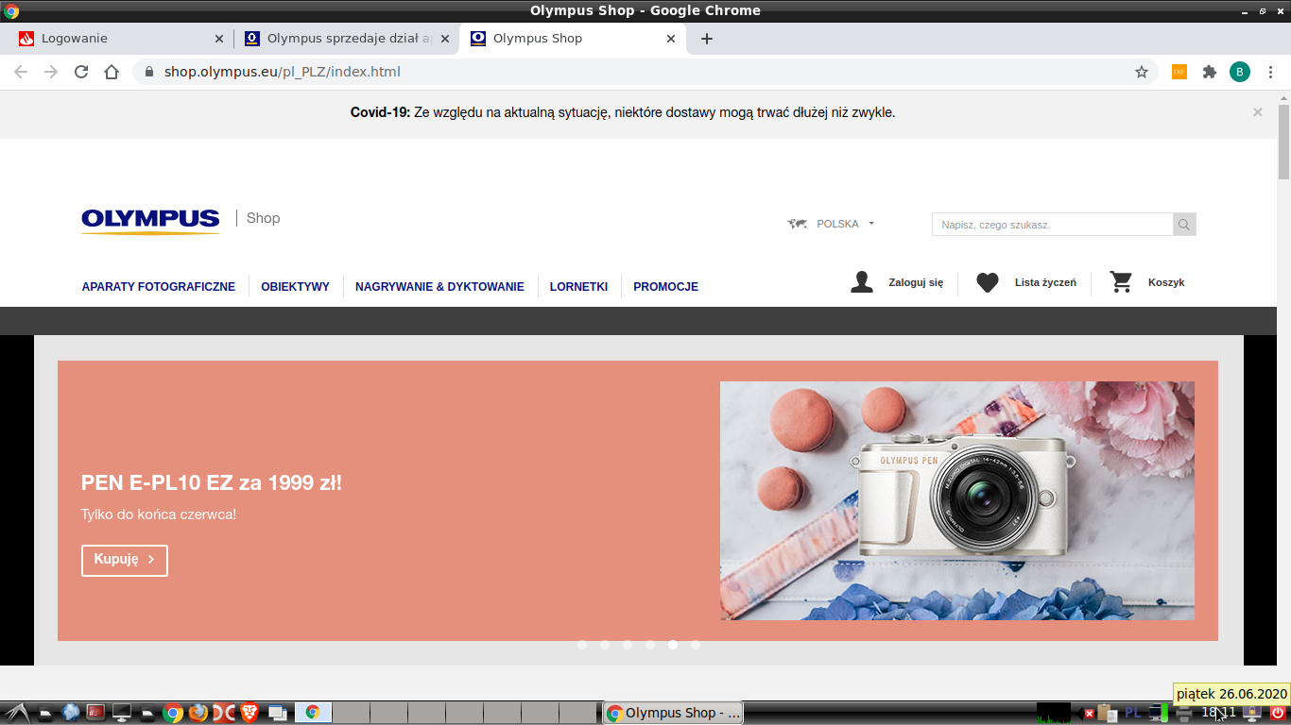Click the Lista życzeń heart icon
The image size is (1291, 725).
(x=988, y=282)
